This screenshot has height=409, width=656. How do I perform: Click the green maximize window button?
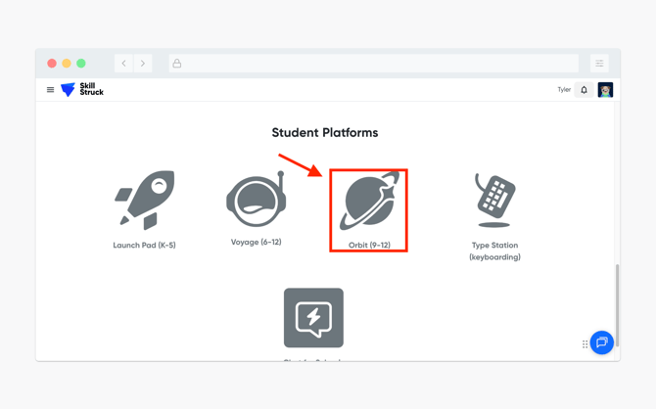pyautogui.click(x=81, y=64)
